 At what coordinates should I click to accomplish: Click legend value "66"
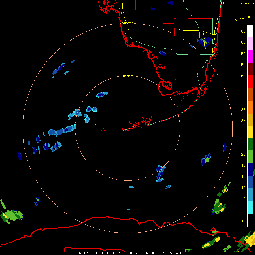click(243, 31)
